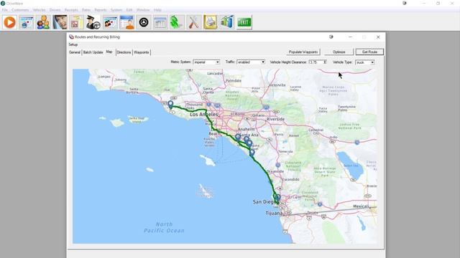Image resolution: width=460 pixels, height=258 pixels.
Task: Click the Get Route button
Action: coord(369,52)
